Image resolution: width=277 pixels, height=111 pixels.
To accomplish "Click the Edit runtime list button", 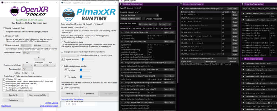I will 148,24.
